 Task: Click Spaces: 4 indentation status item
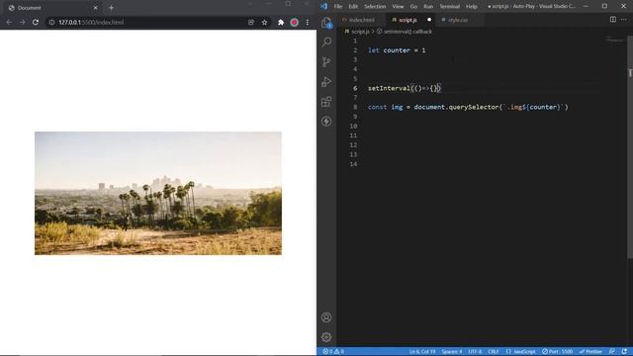click(452, 352)
